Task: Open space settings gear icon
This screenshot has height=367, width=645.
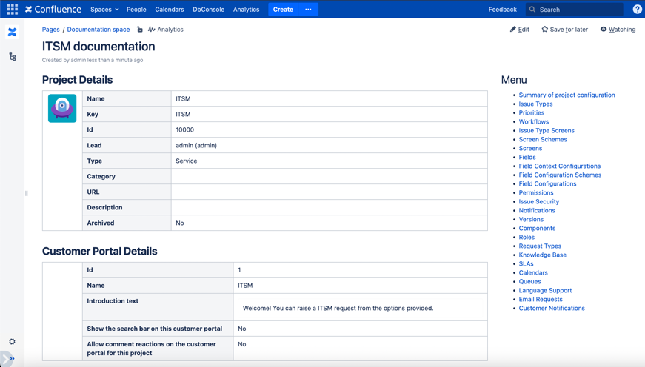Action: click(13, 342)
